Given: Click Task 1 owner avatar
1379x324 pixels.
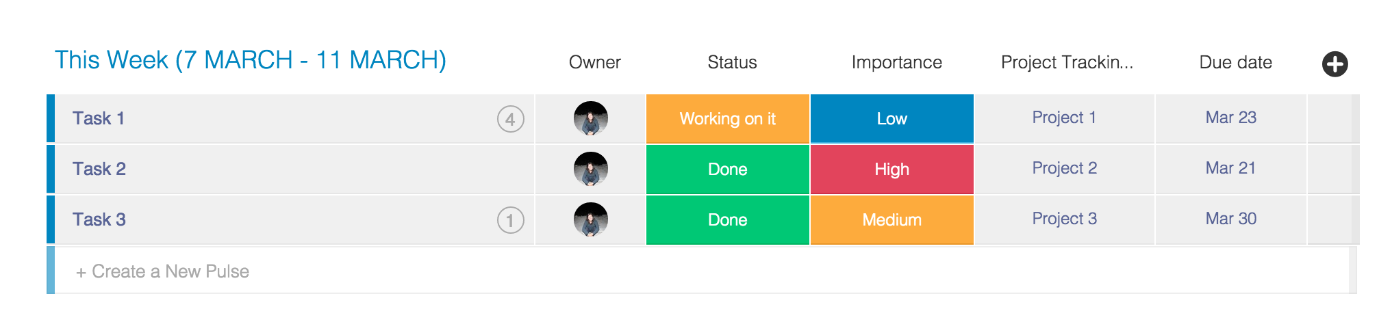Looking at the screenshot, I should 591,118.
